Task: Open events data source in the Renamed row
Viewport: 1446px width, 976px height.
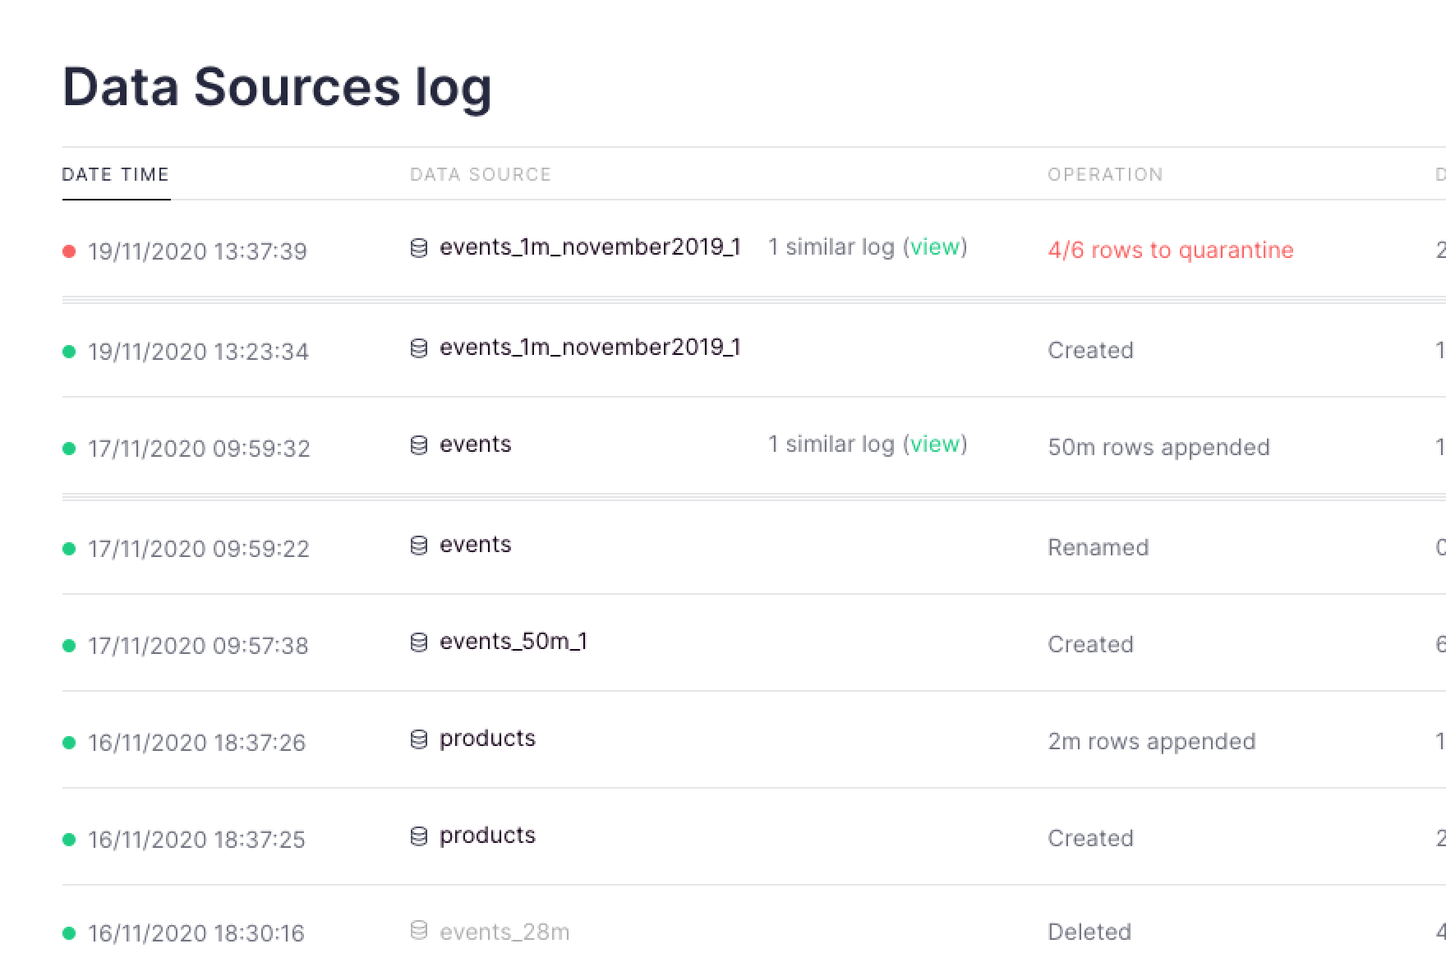Action: 475,545
